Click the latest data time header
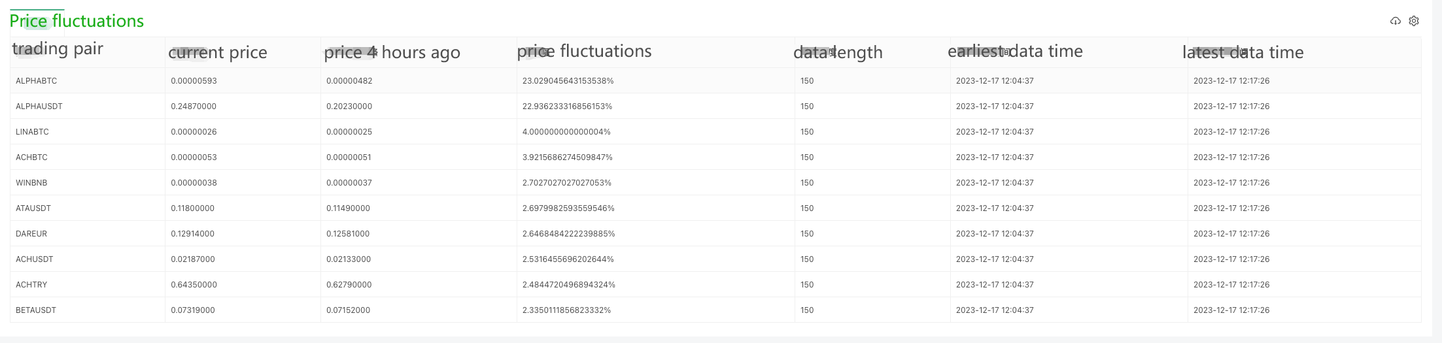The image size is (1442, 343). [1243, 52]
